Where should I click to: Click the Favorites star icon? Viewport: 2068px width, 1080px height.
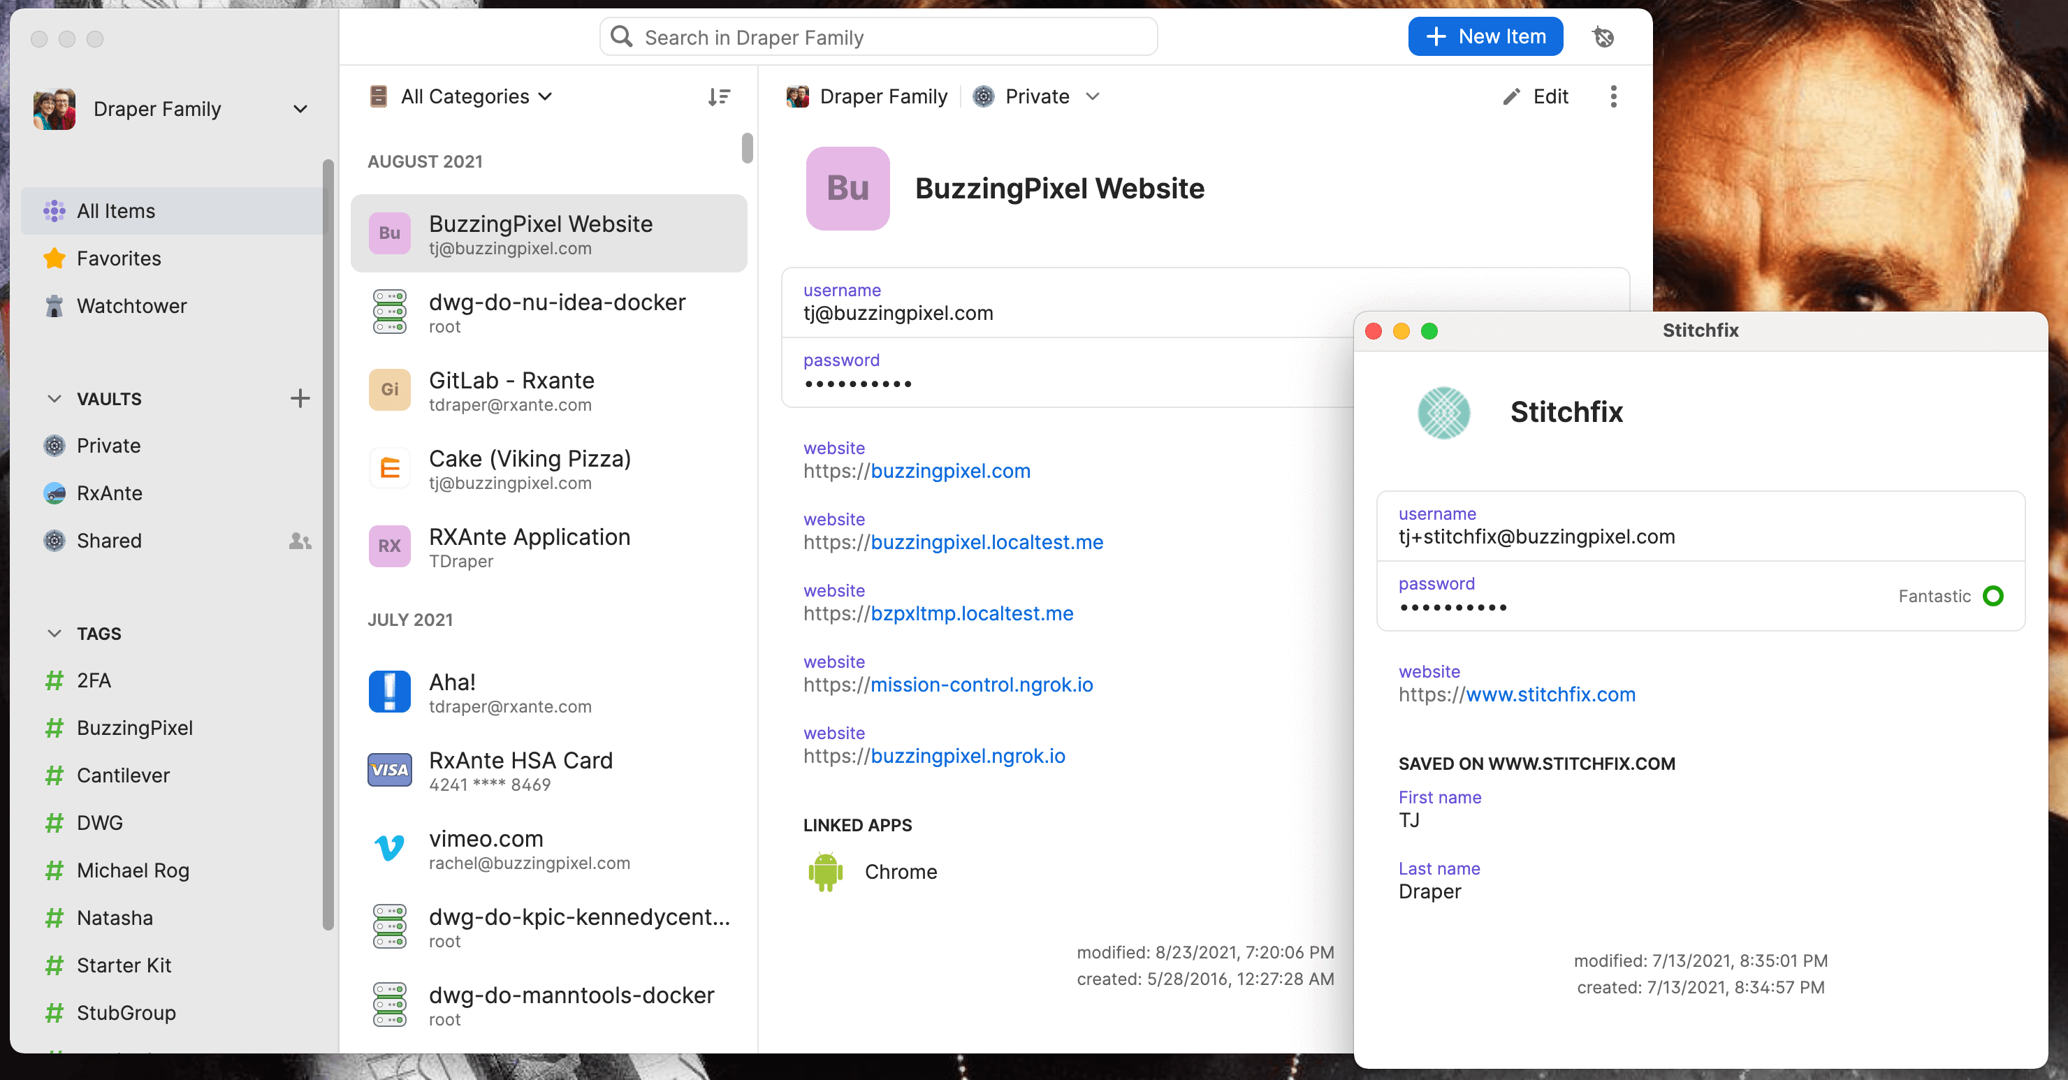(54, 258)
